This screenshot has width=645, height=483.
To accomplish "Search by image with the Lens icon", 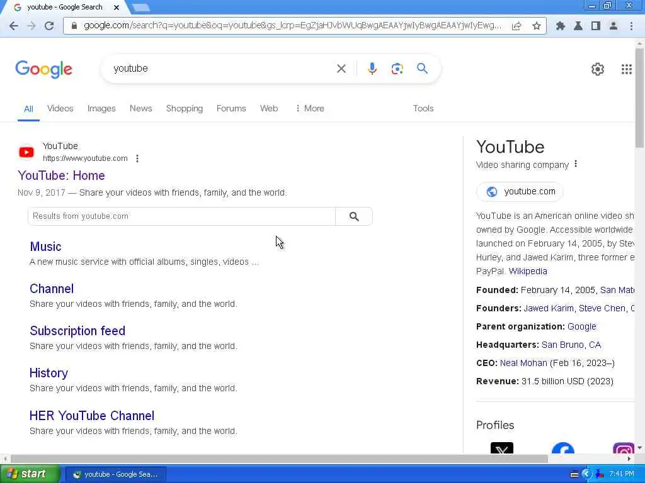I will [397, 69].
